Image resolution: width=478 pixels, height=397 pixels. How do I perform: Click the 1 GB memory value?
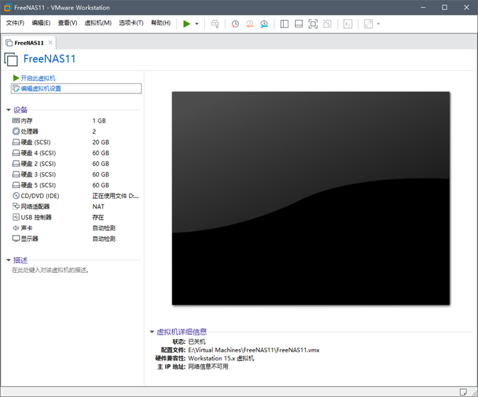pos(99,121)
